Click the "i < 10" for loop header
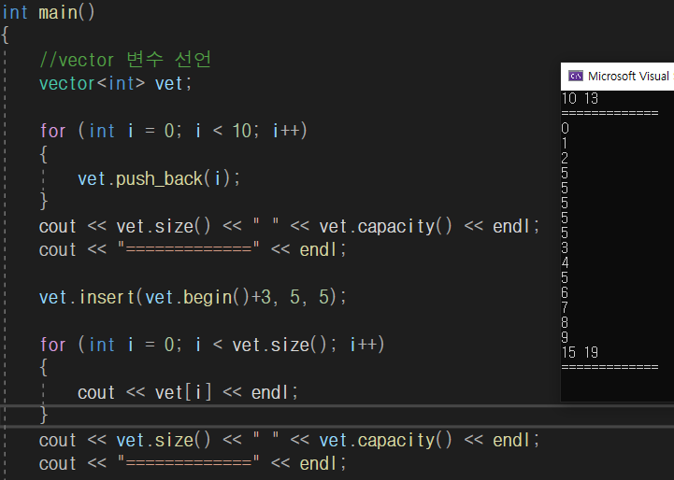The width and height of the screenshot is (674, 480). [x=173, y=131]
